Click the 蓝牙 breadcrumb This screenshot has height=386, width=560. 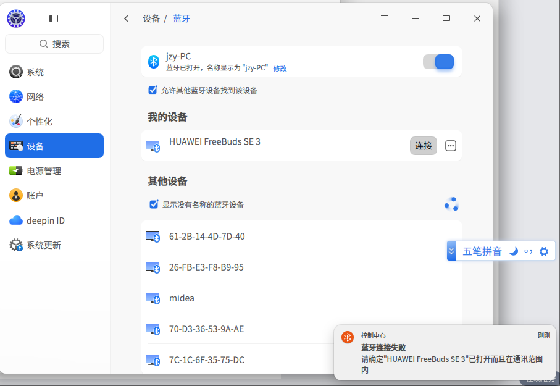[x=182, y=19]
